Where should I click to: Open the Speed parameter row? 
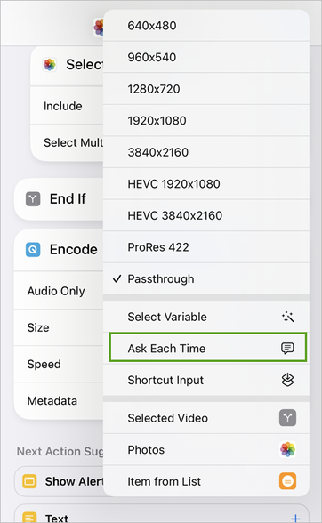tap(59, 364)
